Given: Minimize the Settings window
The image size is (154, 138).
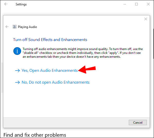Looking at the screenshot, I should (125, 4).
